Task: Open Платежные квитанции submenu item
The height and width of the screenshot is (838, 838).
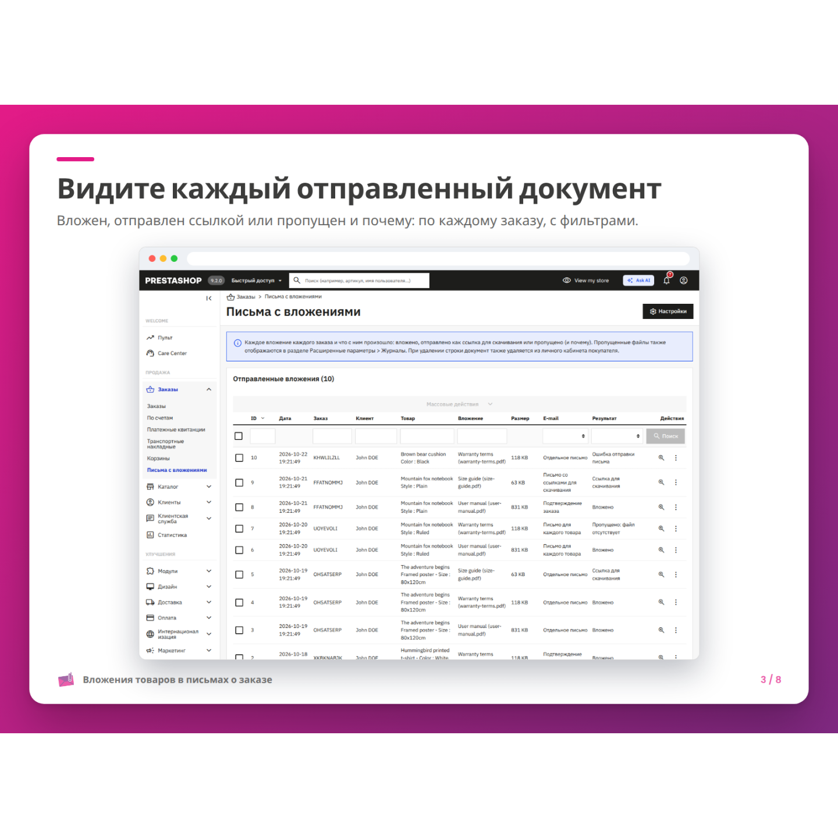Action: 176,429
